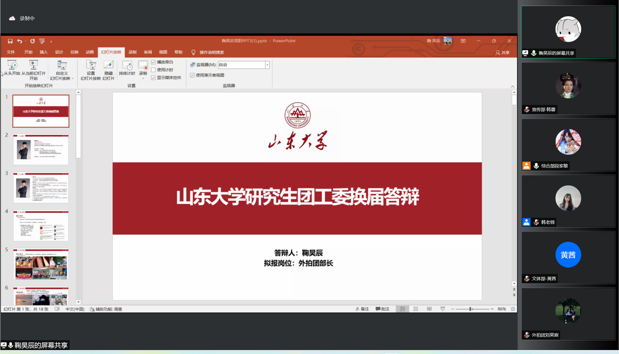The image size is (619, 354).
Task: Open Ribbon Display Options icon
Action: pos(463,41)
